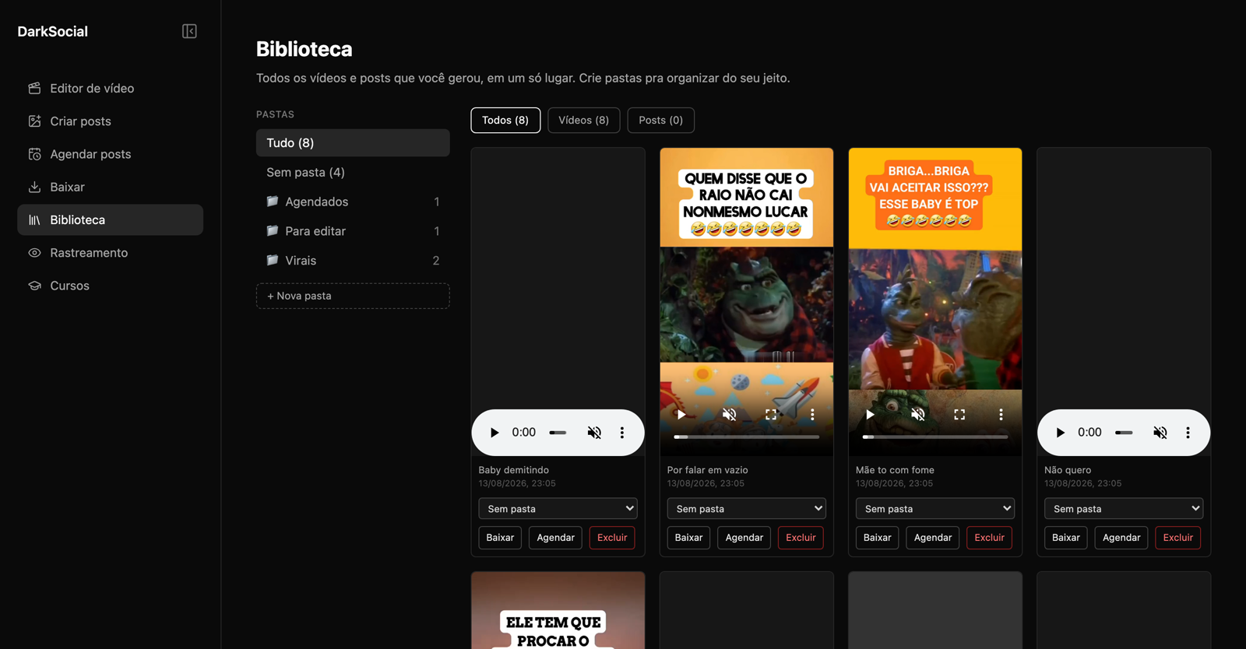Download the Não quero video
This screenshot has width=1246, height=649.
point(1065,538)
